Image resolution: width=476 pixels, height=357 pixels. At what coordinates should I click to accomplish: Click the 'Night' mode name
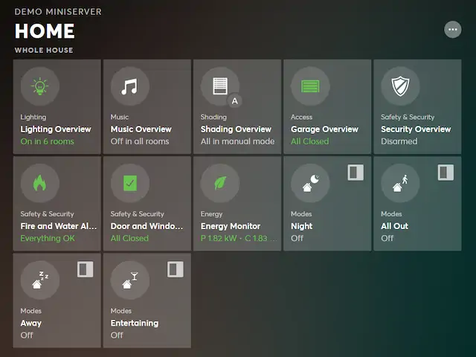tap(301, 226)
